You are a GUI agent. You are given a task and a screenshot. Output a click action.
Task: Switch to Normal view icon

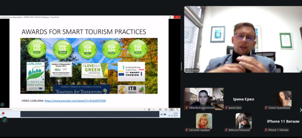(161, 109)
